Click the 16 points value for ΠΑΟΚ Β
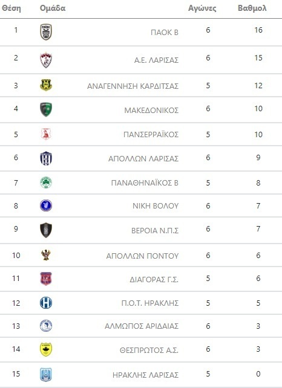This screenshot has height=388, width=282. (x=258, y=30)
